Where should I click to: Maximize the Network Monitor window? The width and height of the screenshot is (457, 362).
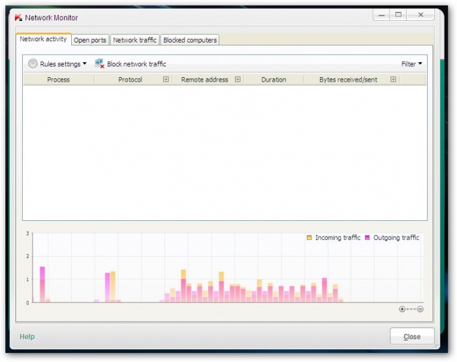pos(398,14)
